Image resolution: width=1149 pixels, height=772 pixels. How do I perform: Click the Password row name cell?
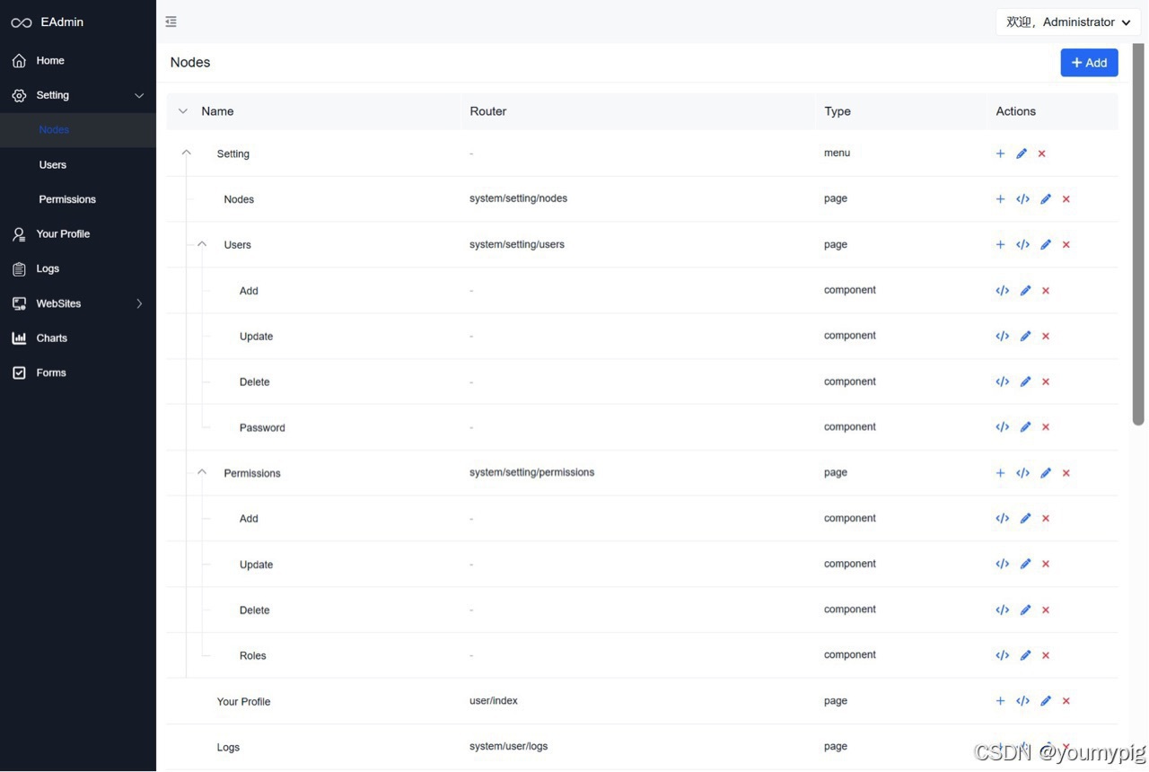[262, 428]
